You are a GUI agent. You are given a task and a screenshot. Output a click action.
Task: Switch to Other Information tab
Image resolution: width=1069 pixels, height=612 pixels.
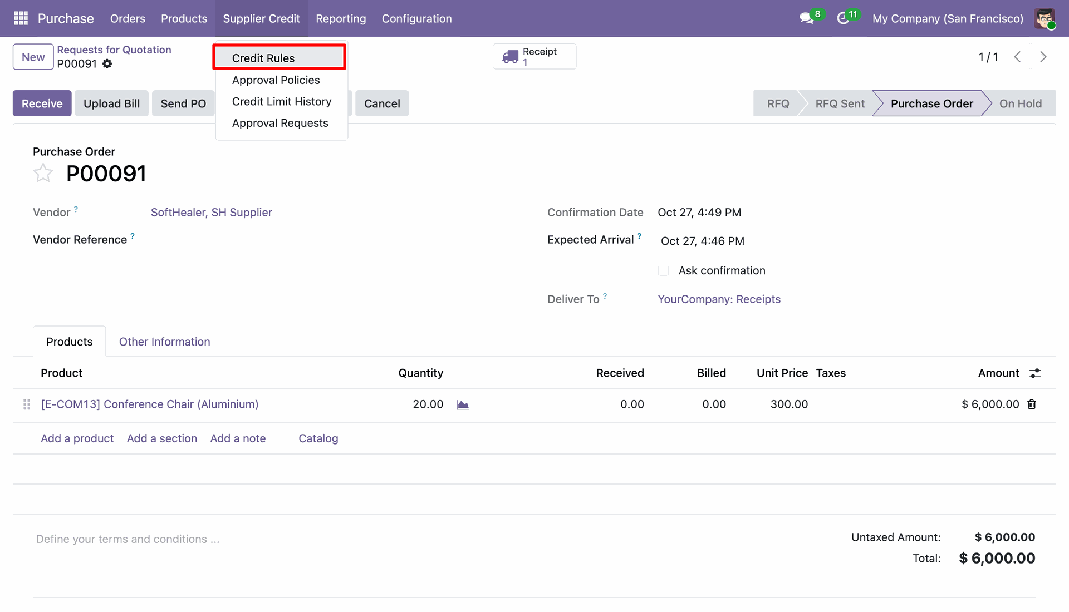pos(164,342)
